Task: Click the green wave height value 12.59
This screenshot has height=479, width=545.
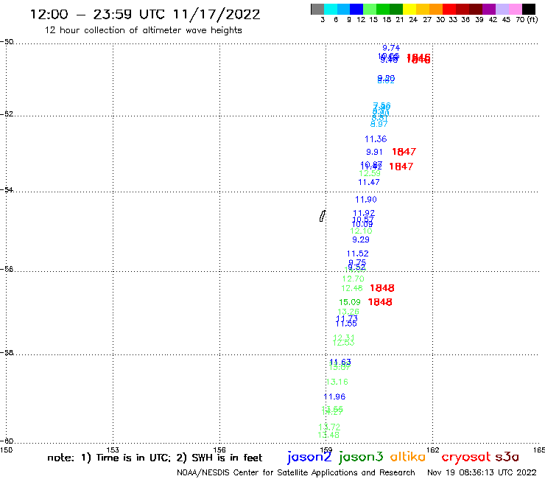Action: pyautogui.click(x=370, y=173)
